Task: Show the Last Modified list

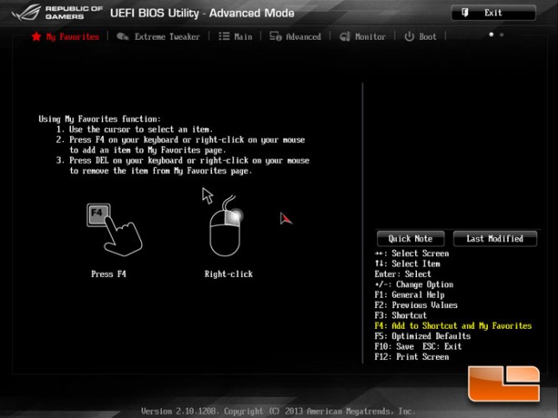Action: tap(495, 239)
